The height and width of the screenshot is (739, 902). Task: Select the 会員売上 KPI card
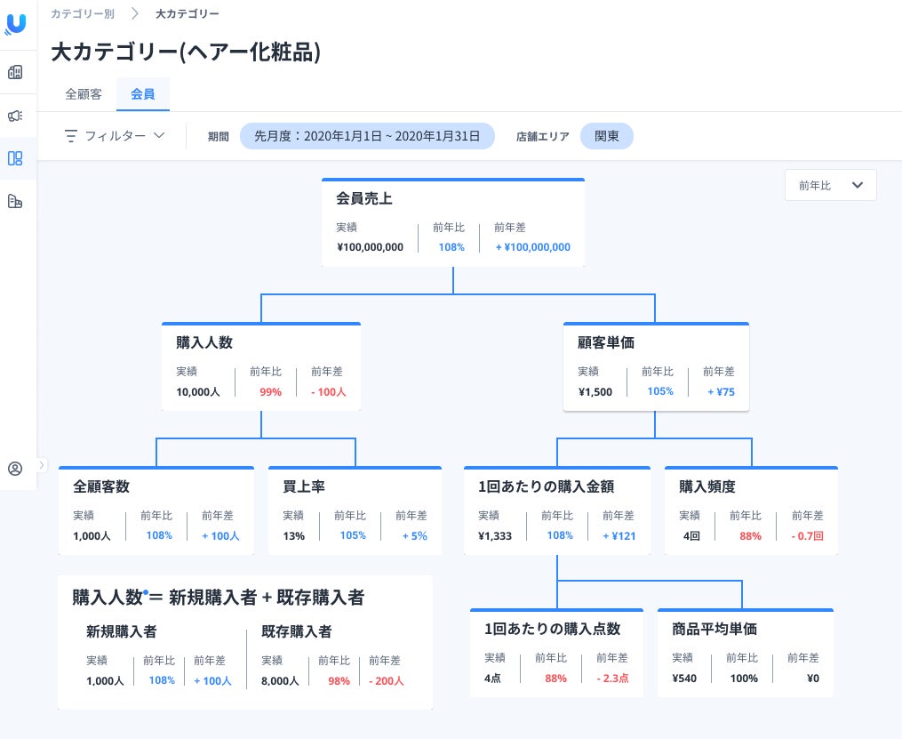[x=453, y=221]
